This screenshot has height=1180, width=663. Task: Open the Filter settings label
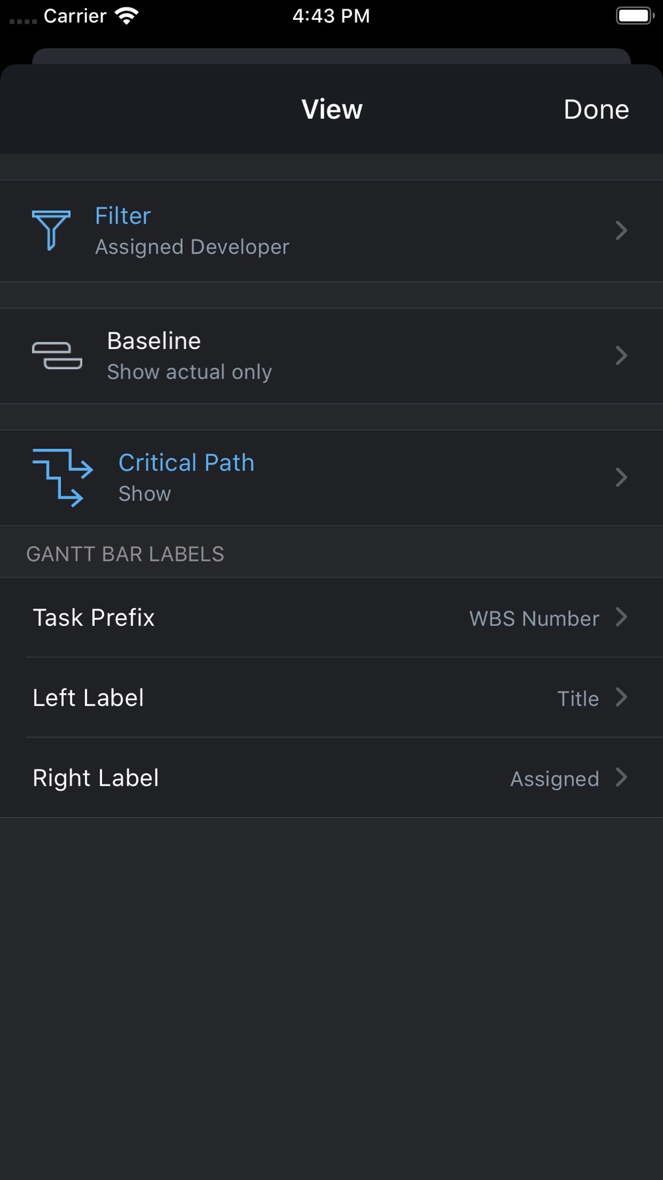123,216
